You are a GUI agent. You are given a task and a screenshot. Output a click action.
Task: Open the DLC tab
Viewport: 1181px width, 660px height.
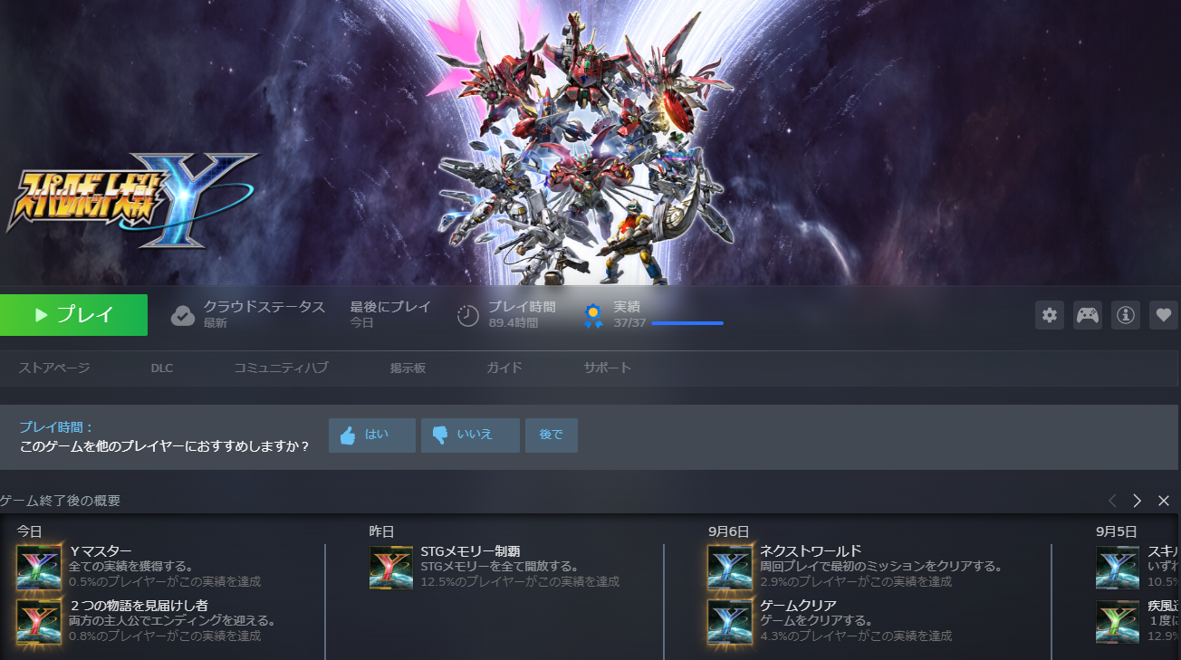[162, 368]
